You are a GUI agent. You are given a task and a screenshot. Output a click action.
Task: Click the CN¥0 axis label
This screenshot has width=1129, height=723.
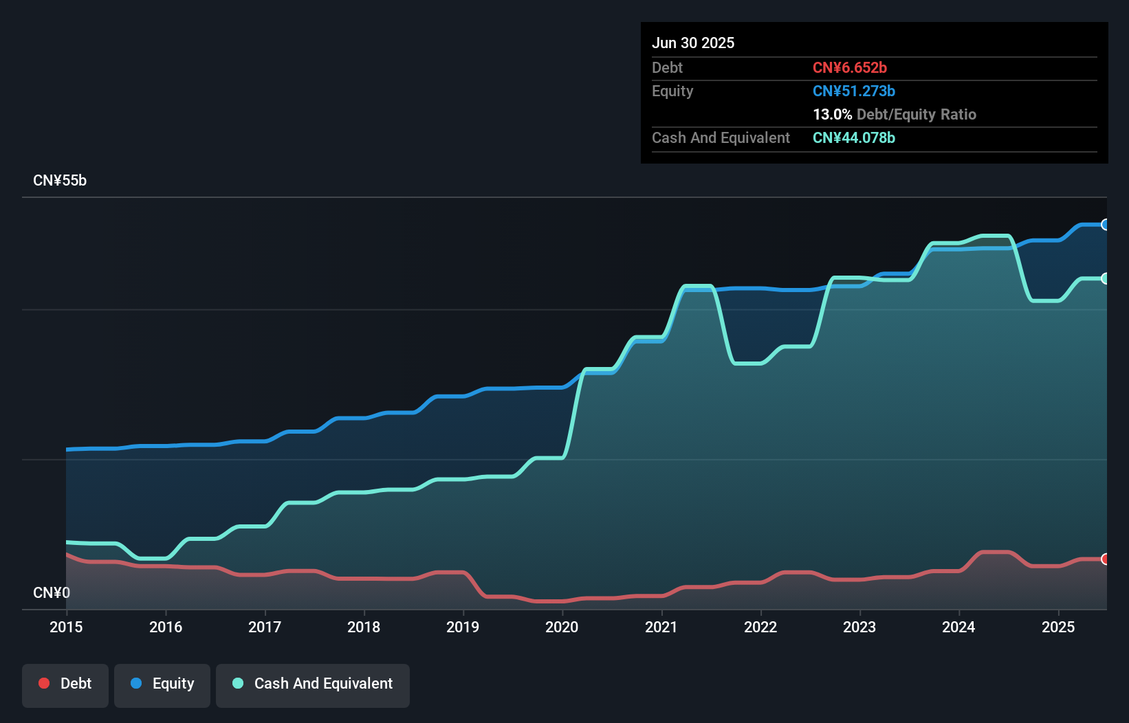coord(52,592)
